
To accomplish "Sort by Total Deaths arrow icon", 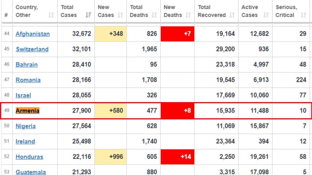I will click(x=154, y=15).
